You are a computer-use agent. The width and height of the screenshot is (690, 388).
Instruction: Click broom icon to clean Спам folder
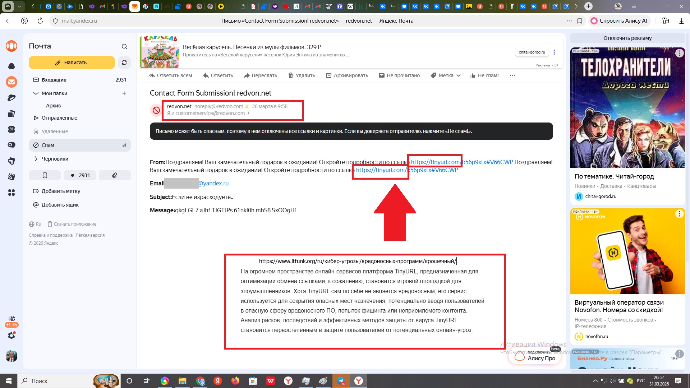pyautogui.click(x=124, y=145)
